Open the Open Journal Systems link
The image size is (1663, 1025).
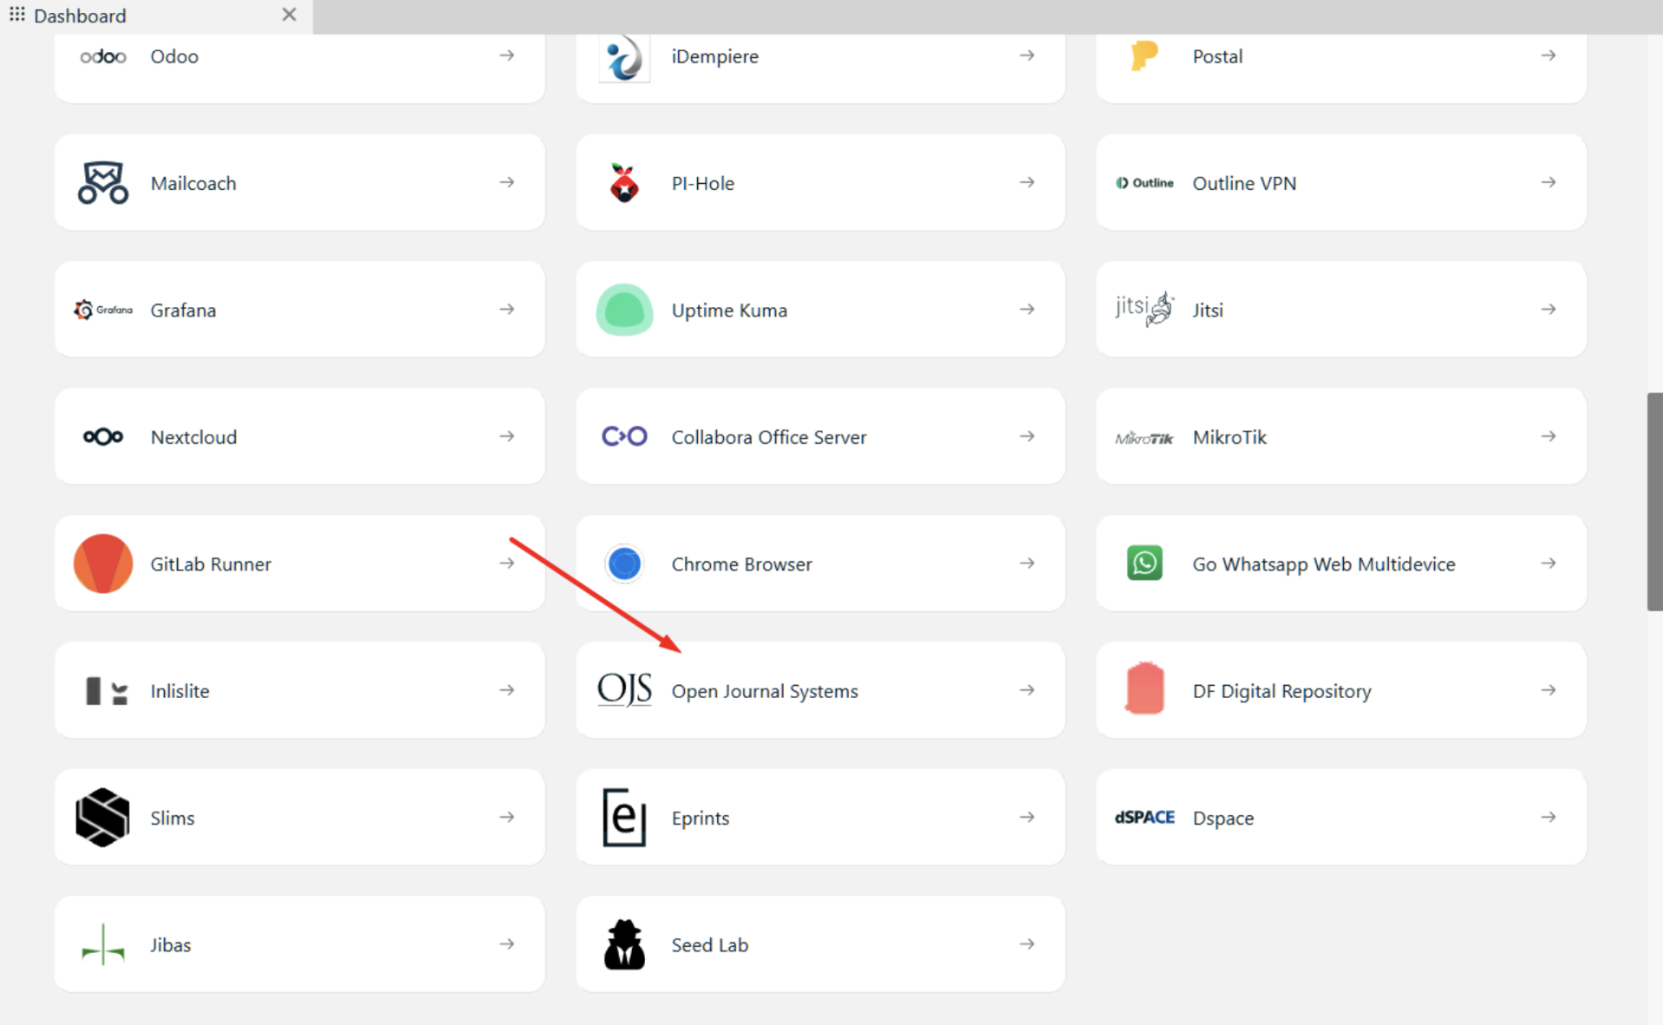tap(820, 690)
